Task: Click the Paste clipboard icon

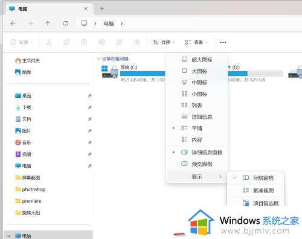Action: pyautogui.click(x=84, y=42)
